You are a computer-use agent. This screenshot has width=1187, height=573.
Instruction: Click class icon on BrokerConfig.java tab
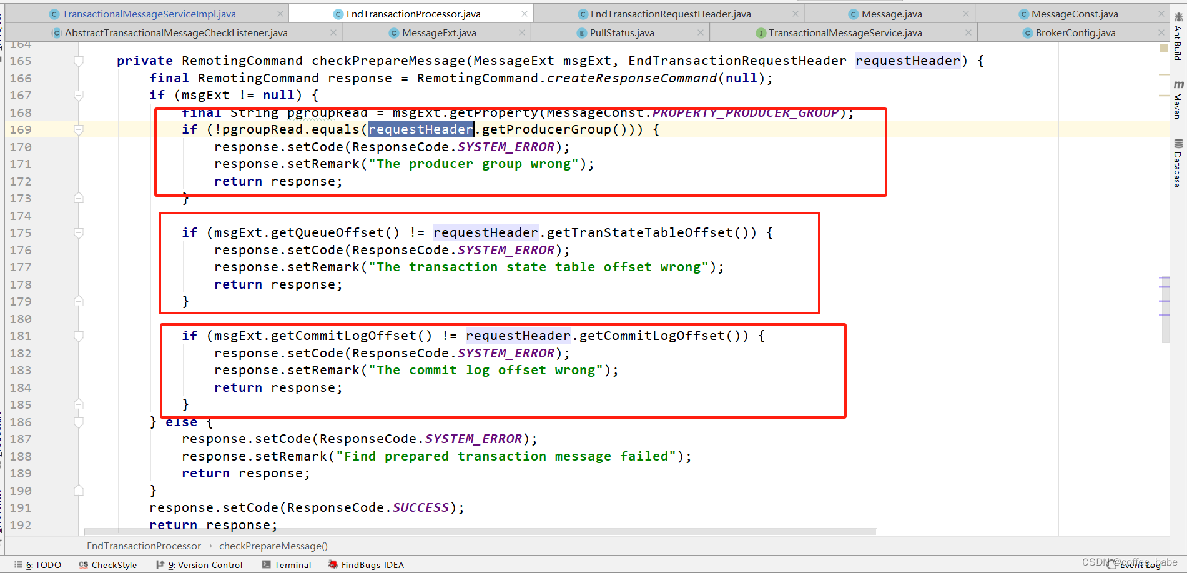click(x=1027, y=32)
